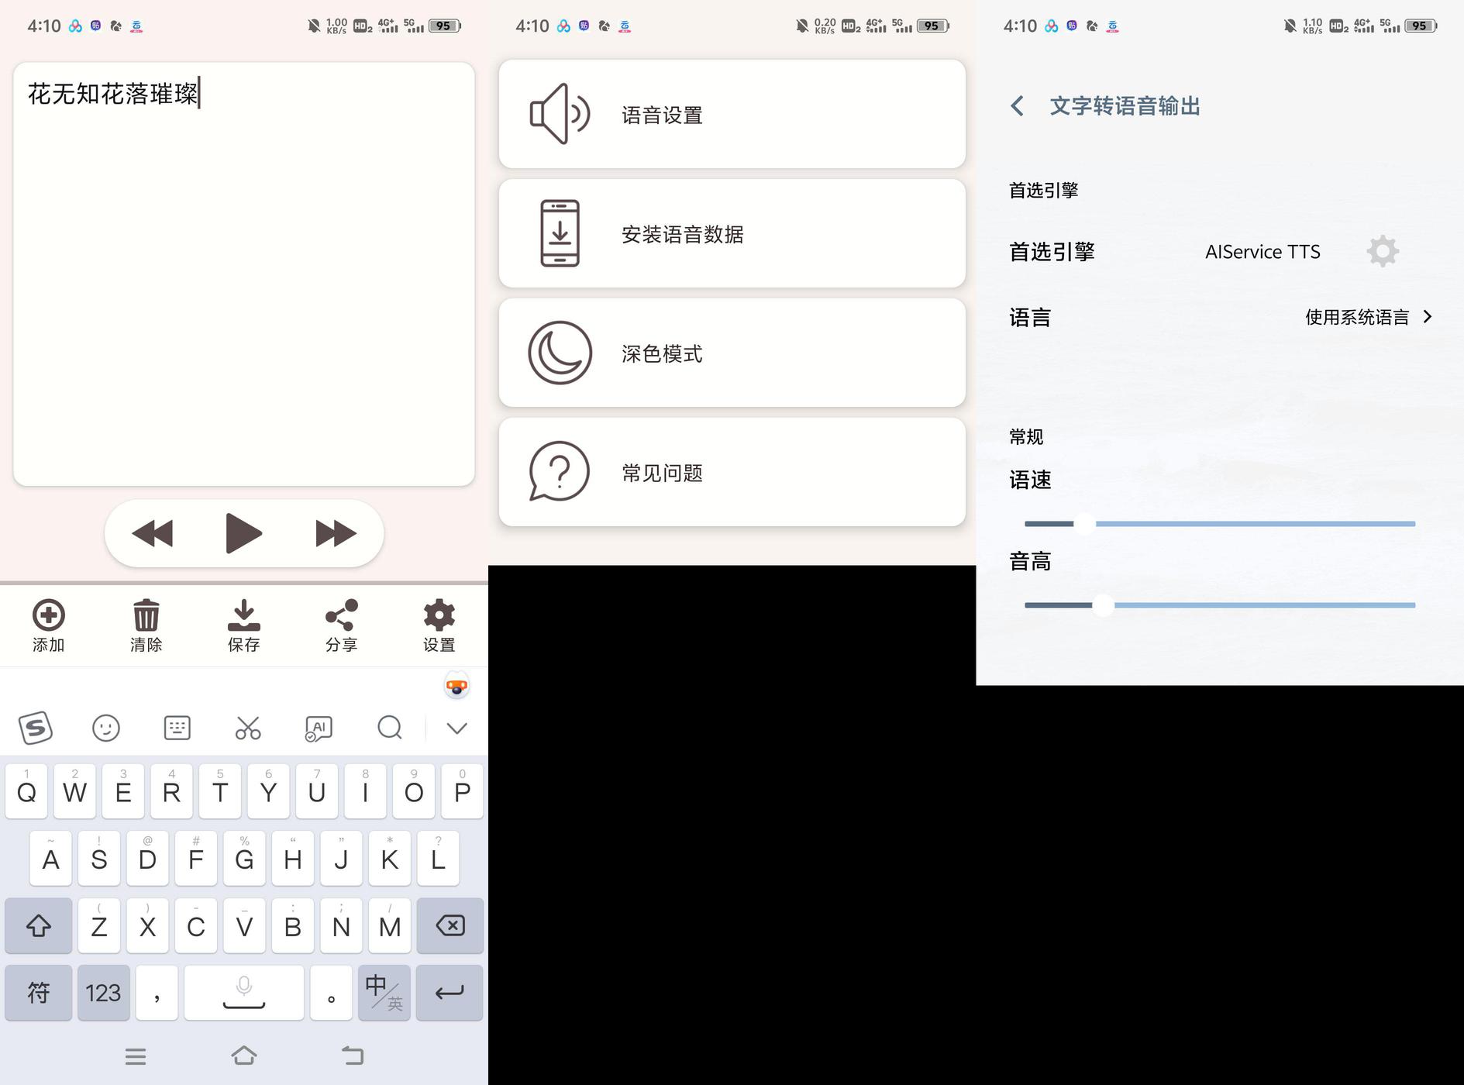Tap the keyboard enter return key

pos(450,992)
